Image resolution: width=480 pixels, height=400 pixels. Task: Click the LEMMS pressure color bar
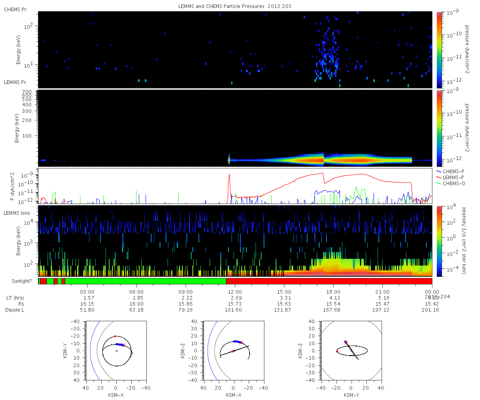click(440, 128)
